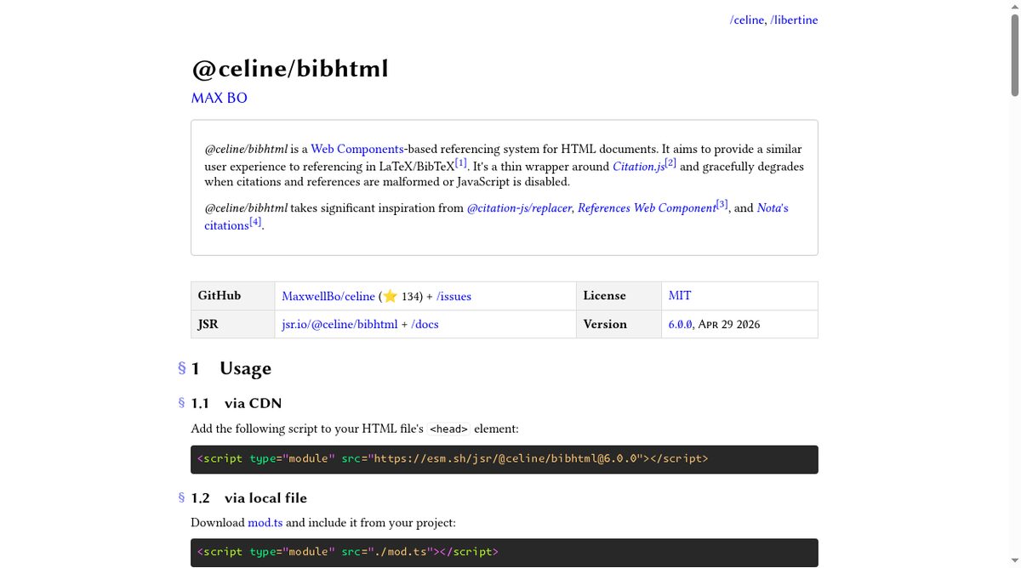Click the § anchor beside via local file heading

181,497
